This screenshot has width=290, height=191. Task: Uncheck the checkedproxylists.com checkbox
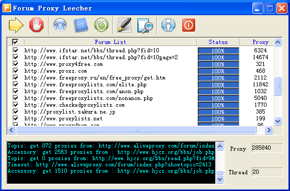(x=15, y=105)
